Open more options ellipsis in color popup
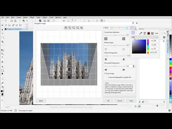The height and width of the screenshot is (129, 172). point(157,33)
